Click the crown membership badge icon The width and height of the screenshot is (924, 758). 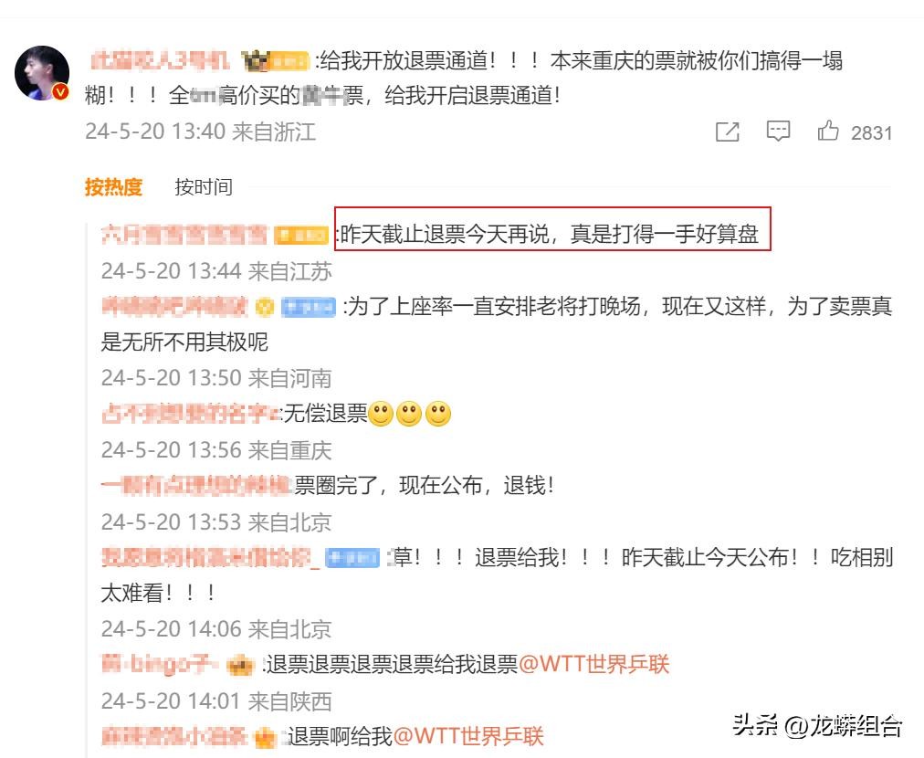[x=255, y=60]
